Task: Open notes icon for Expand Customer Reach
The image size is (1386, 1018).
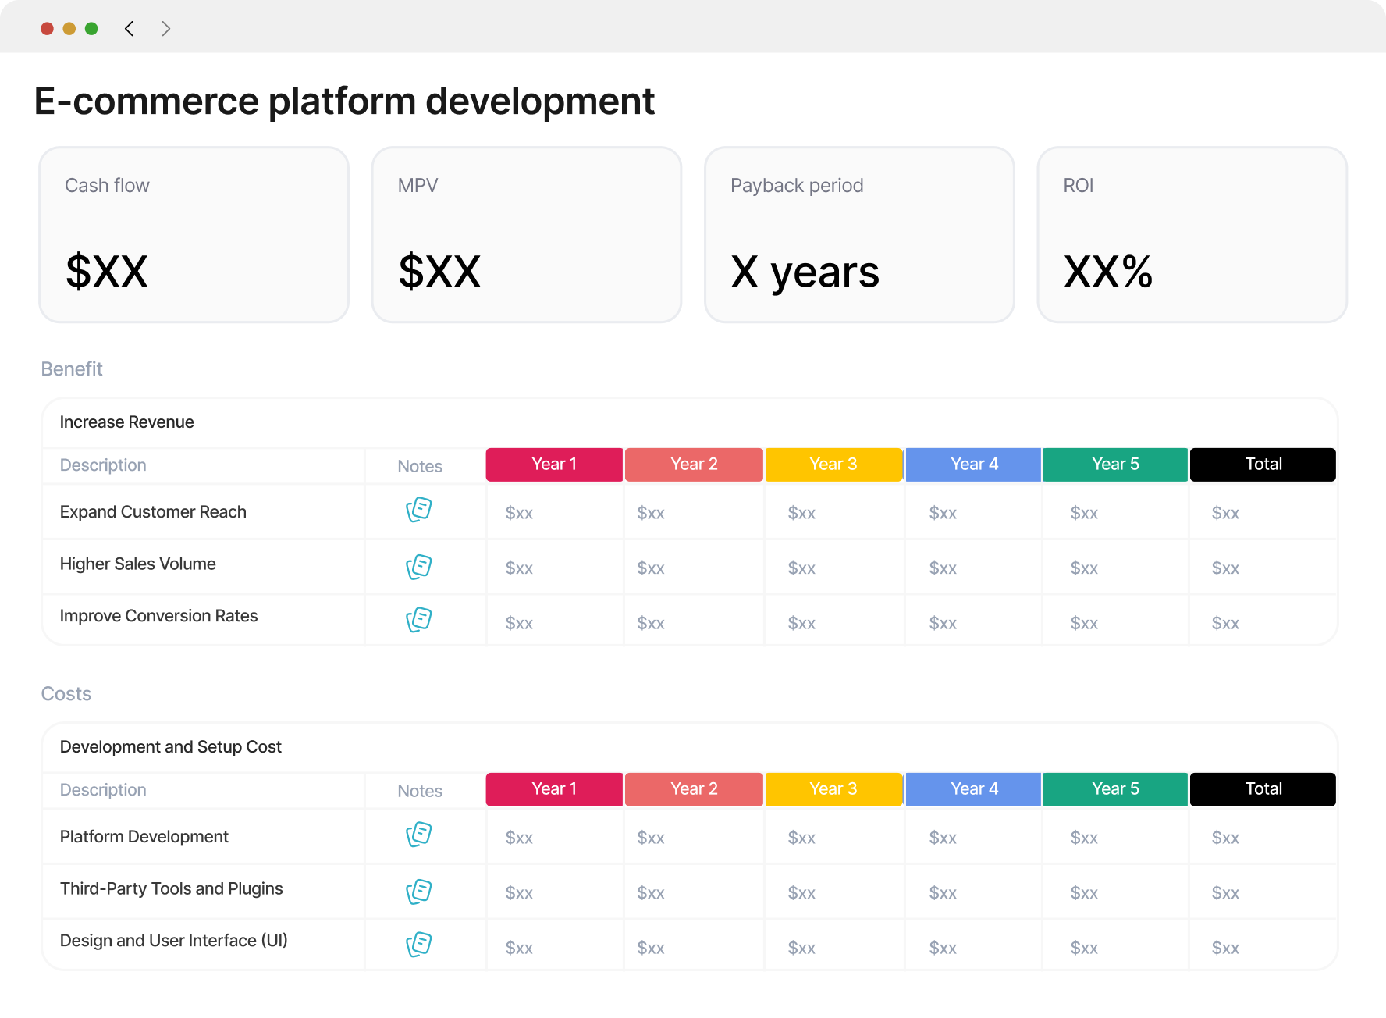Action: pyautogui.click(x=419, y=510)
